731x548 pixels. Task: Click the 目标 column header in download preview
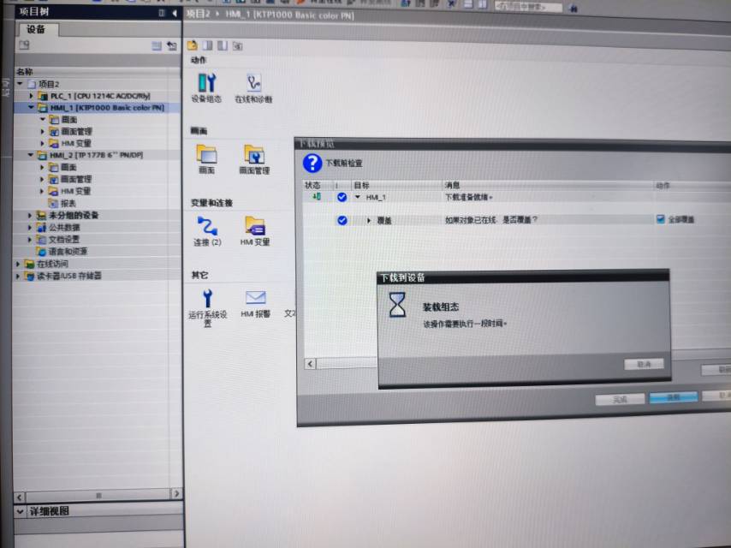[361, 185]
